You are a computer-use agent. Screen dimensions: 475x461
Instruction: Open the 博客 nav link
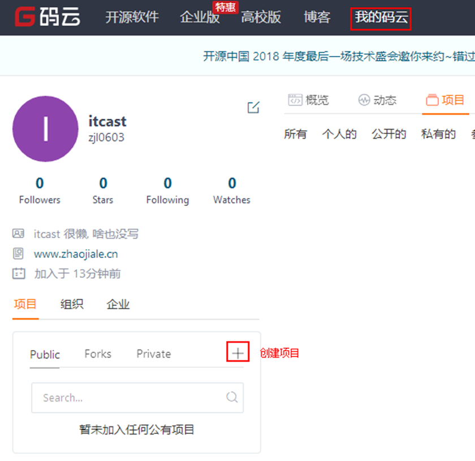[x=317, y=17]
